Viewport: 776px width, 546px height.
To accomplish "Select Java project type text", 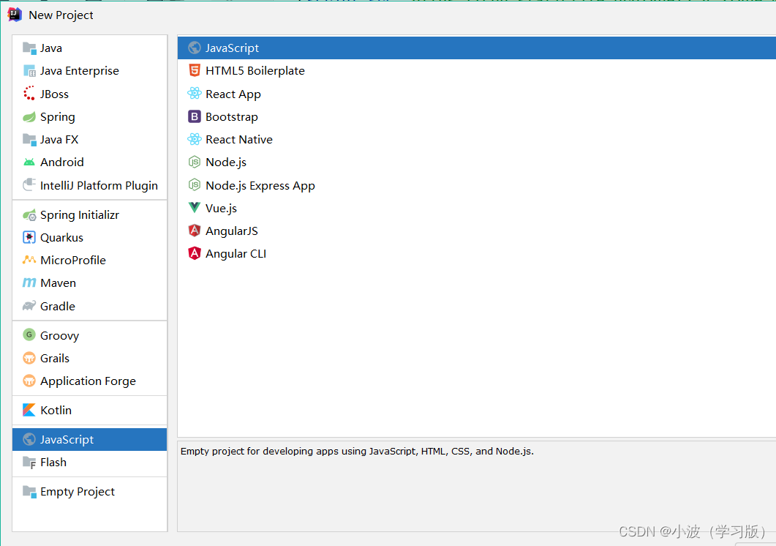I will point(51,48).
